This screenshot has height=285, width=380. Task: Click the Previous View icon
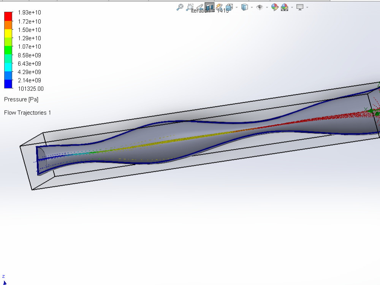click(199, 7)
